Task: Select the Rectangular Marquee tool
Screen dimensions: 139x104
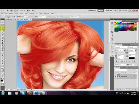Action: [2, 25]
